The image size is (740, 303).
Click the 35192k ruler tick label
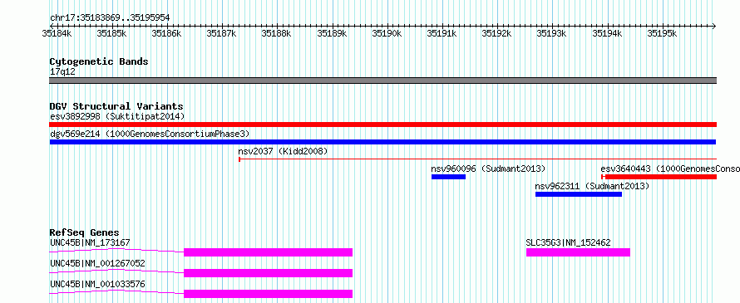click(x=497, y=33)
